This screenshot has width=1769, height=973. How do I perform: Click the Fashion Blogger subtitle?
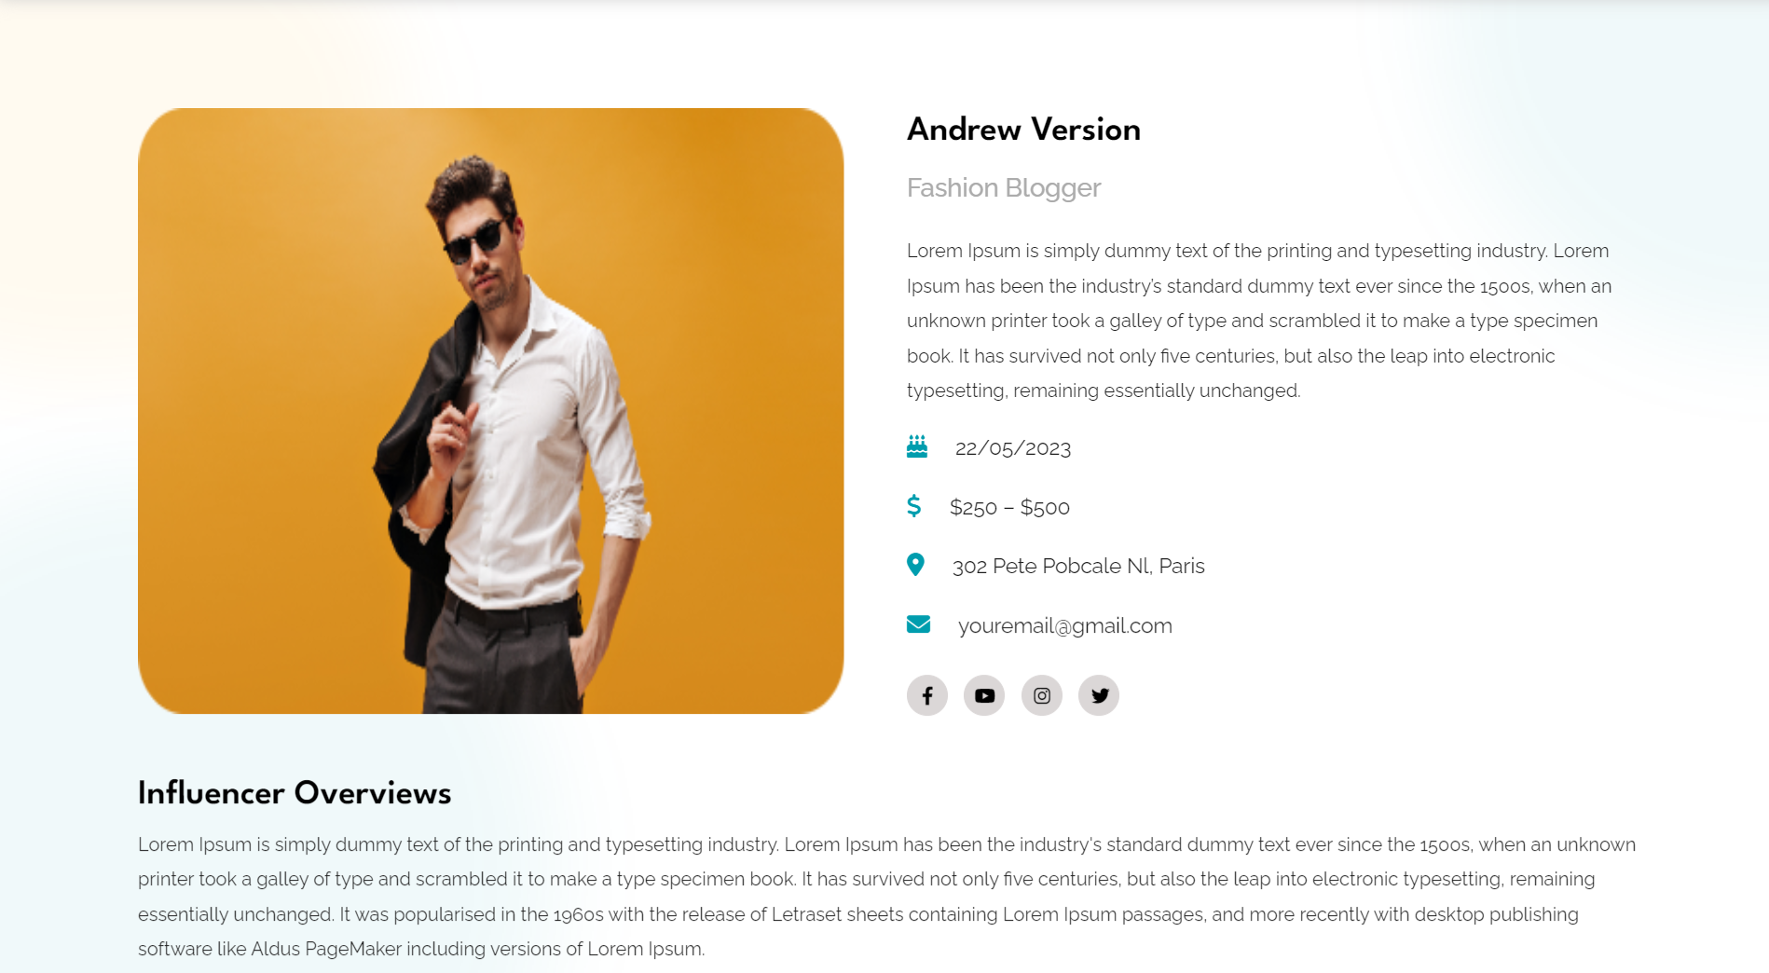click(1004, 188)
